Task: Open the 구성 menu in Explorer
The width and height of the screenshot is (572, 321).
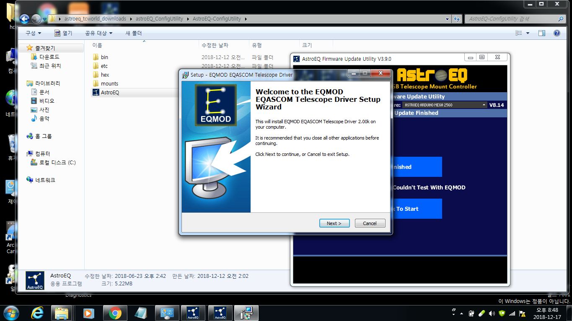Action: pyautogui.click(x=33, y=33)
